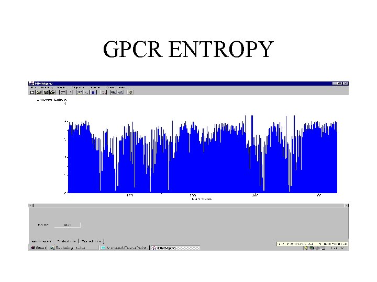Click the HMMpro taskbar button
This screenshot has height=282, width=377.
(x=175, y=248)
